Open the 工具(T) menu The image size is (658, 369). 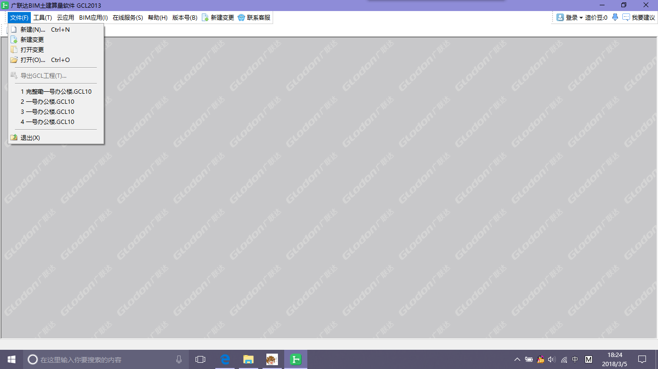pyautogui.click(x=42, y=18)
